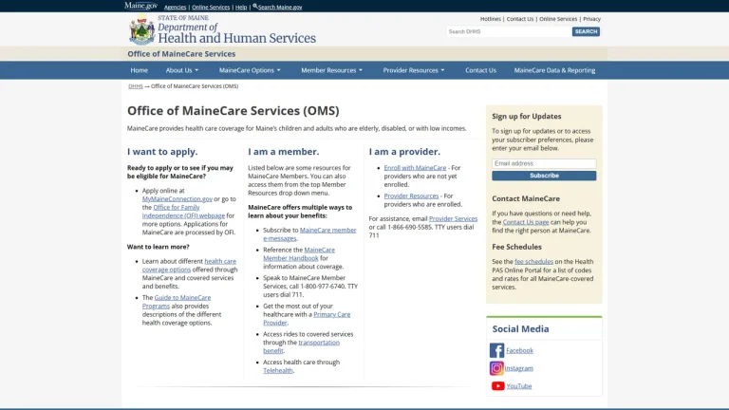Viewport: 729px width, 410px height.
Task: Go to the Home menu item
Action: point(139,70)
